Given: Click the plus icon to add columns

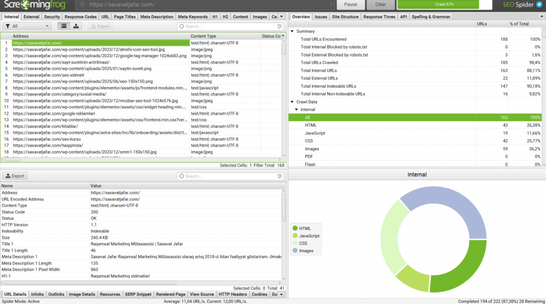Looking at the screenshot, I should [283, 36].
